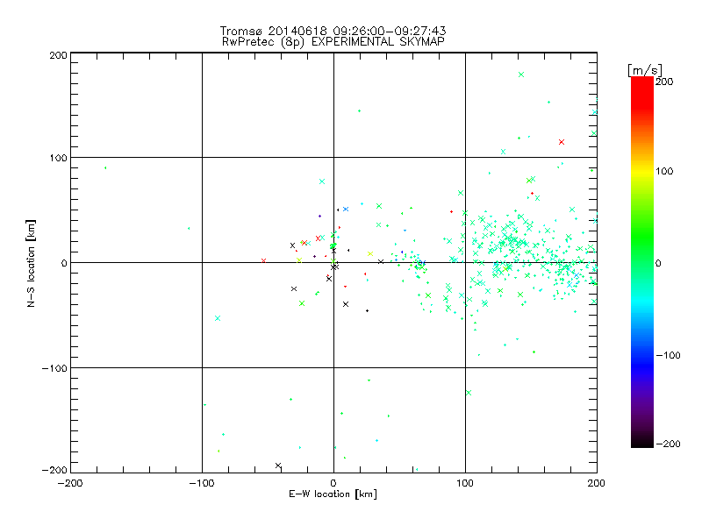
Task: Click the 'N-S location [km]' axis label
Action: point(31,263)
